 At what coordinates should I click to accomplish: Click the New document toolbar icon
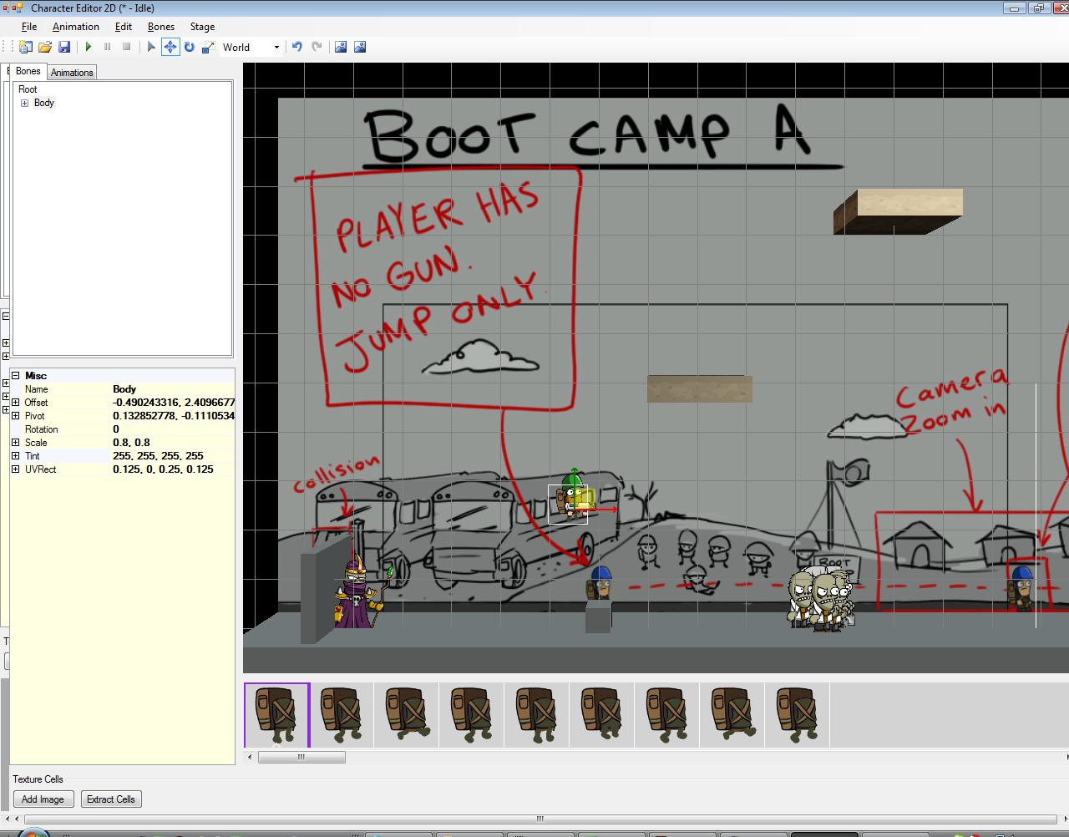pos(26,47)
